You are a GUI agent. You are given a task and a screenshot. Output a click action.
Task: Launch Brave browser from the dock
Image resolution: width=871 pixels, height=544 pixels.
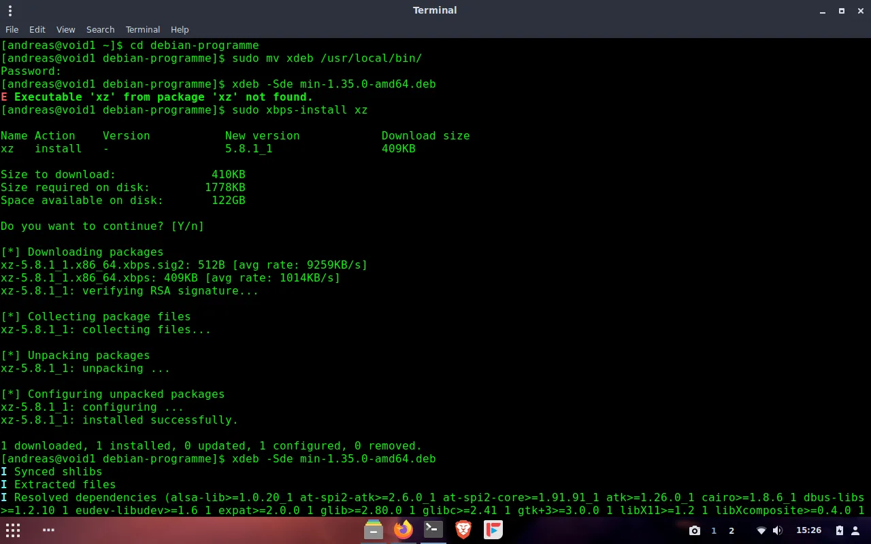point(463,530)
